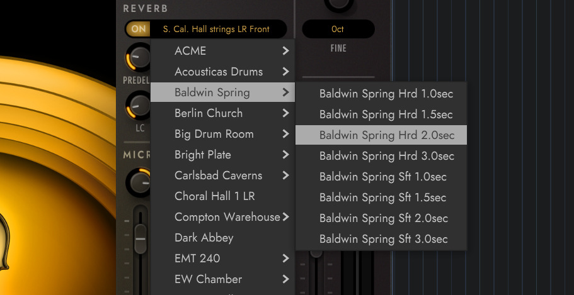574x295 pixels.
Task: Open the EW Chamber submenu arrow
Action: click(285, 280)
